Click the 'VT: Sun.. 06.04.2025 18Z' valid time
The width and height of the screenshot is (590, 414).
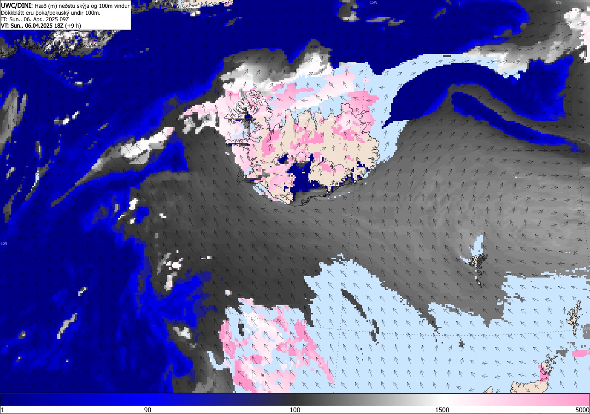[x=32, y=26]
